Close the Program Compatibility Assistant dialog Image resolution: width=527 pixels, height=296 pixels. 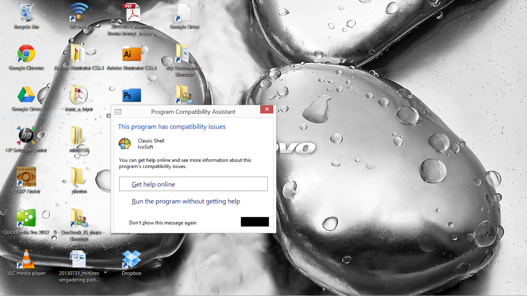(x=267, y=109)
